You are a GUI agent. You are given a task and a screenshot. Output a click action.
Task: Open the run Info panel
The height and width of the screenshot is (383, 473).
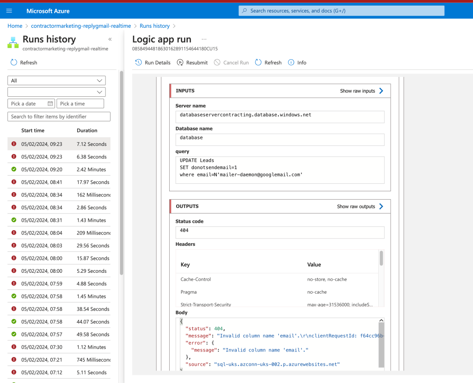297,63
